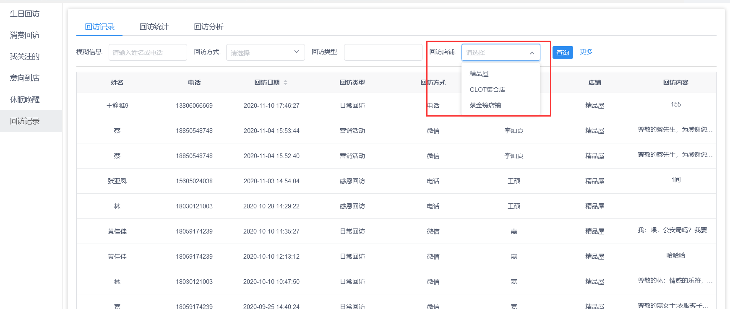730x309 pixels.
Task: Open the 回访方式 dropdown
Action: 265,52
